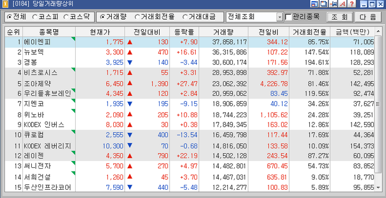This screenshot has width=386, height=198.
Task: Select the 거래대금 sort radio button
Action: [x=185, y=17]
